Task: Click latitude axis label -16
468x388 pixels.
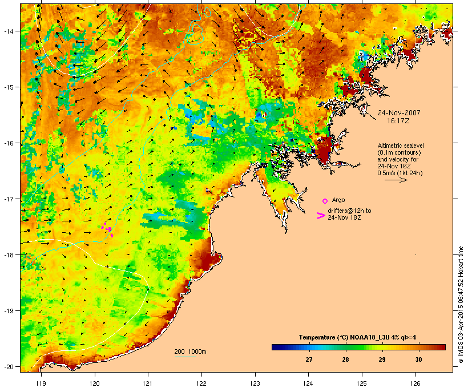Action: click(x=9, y=143)
